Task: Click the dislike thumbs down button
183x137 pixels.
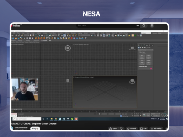Action: (x=121, y=128)
